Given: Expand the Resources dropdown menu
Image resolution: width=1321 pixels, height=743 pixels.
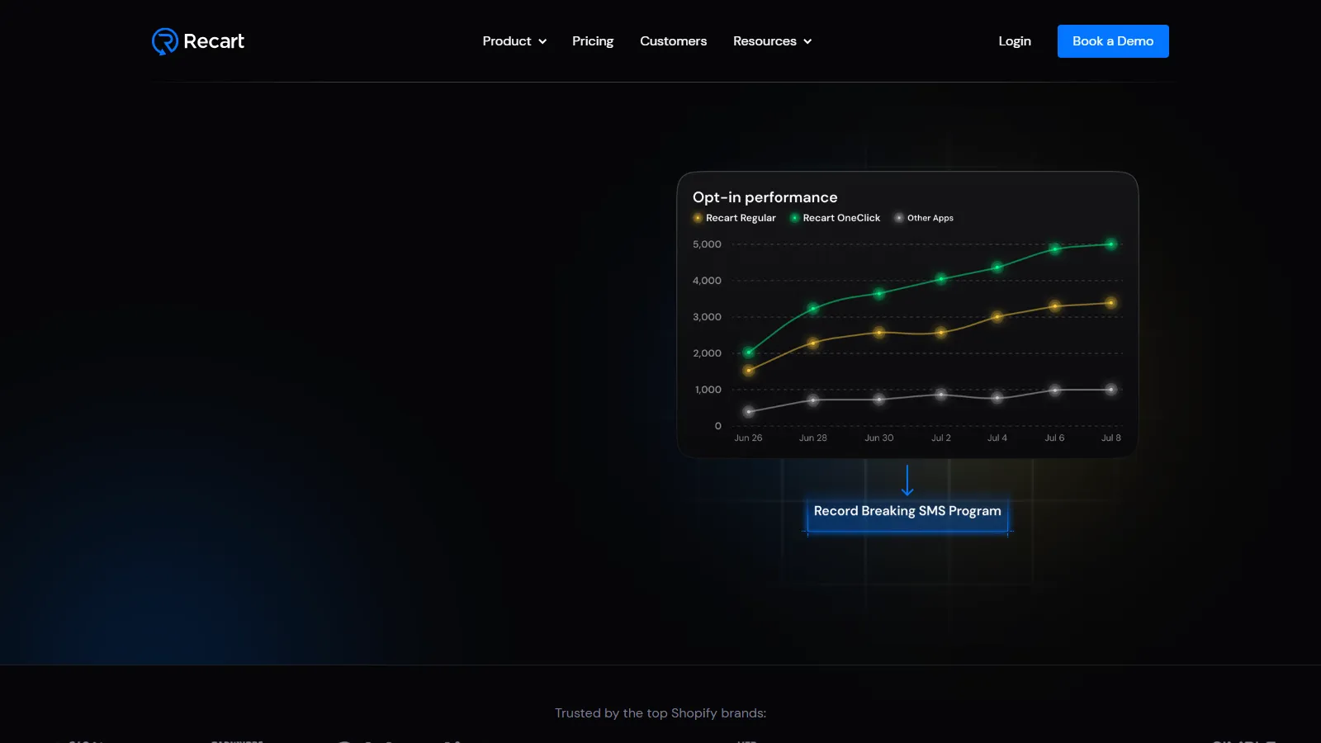Looking at the screenshot, I should tap(765, 41).
